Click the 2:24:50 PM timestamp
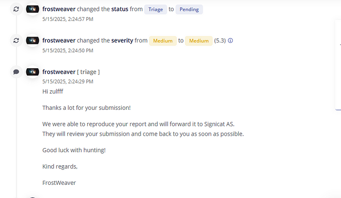 [68, 51]
